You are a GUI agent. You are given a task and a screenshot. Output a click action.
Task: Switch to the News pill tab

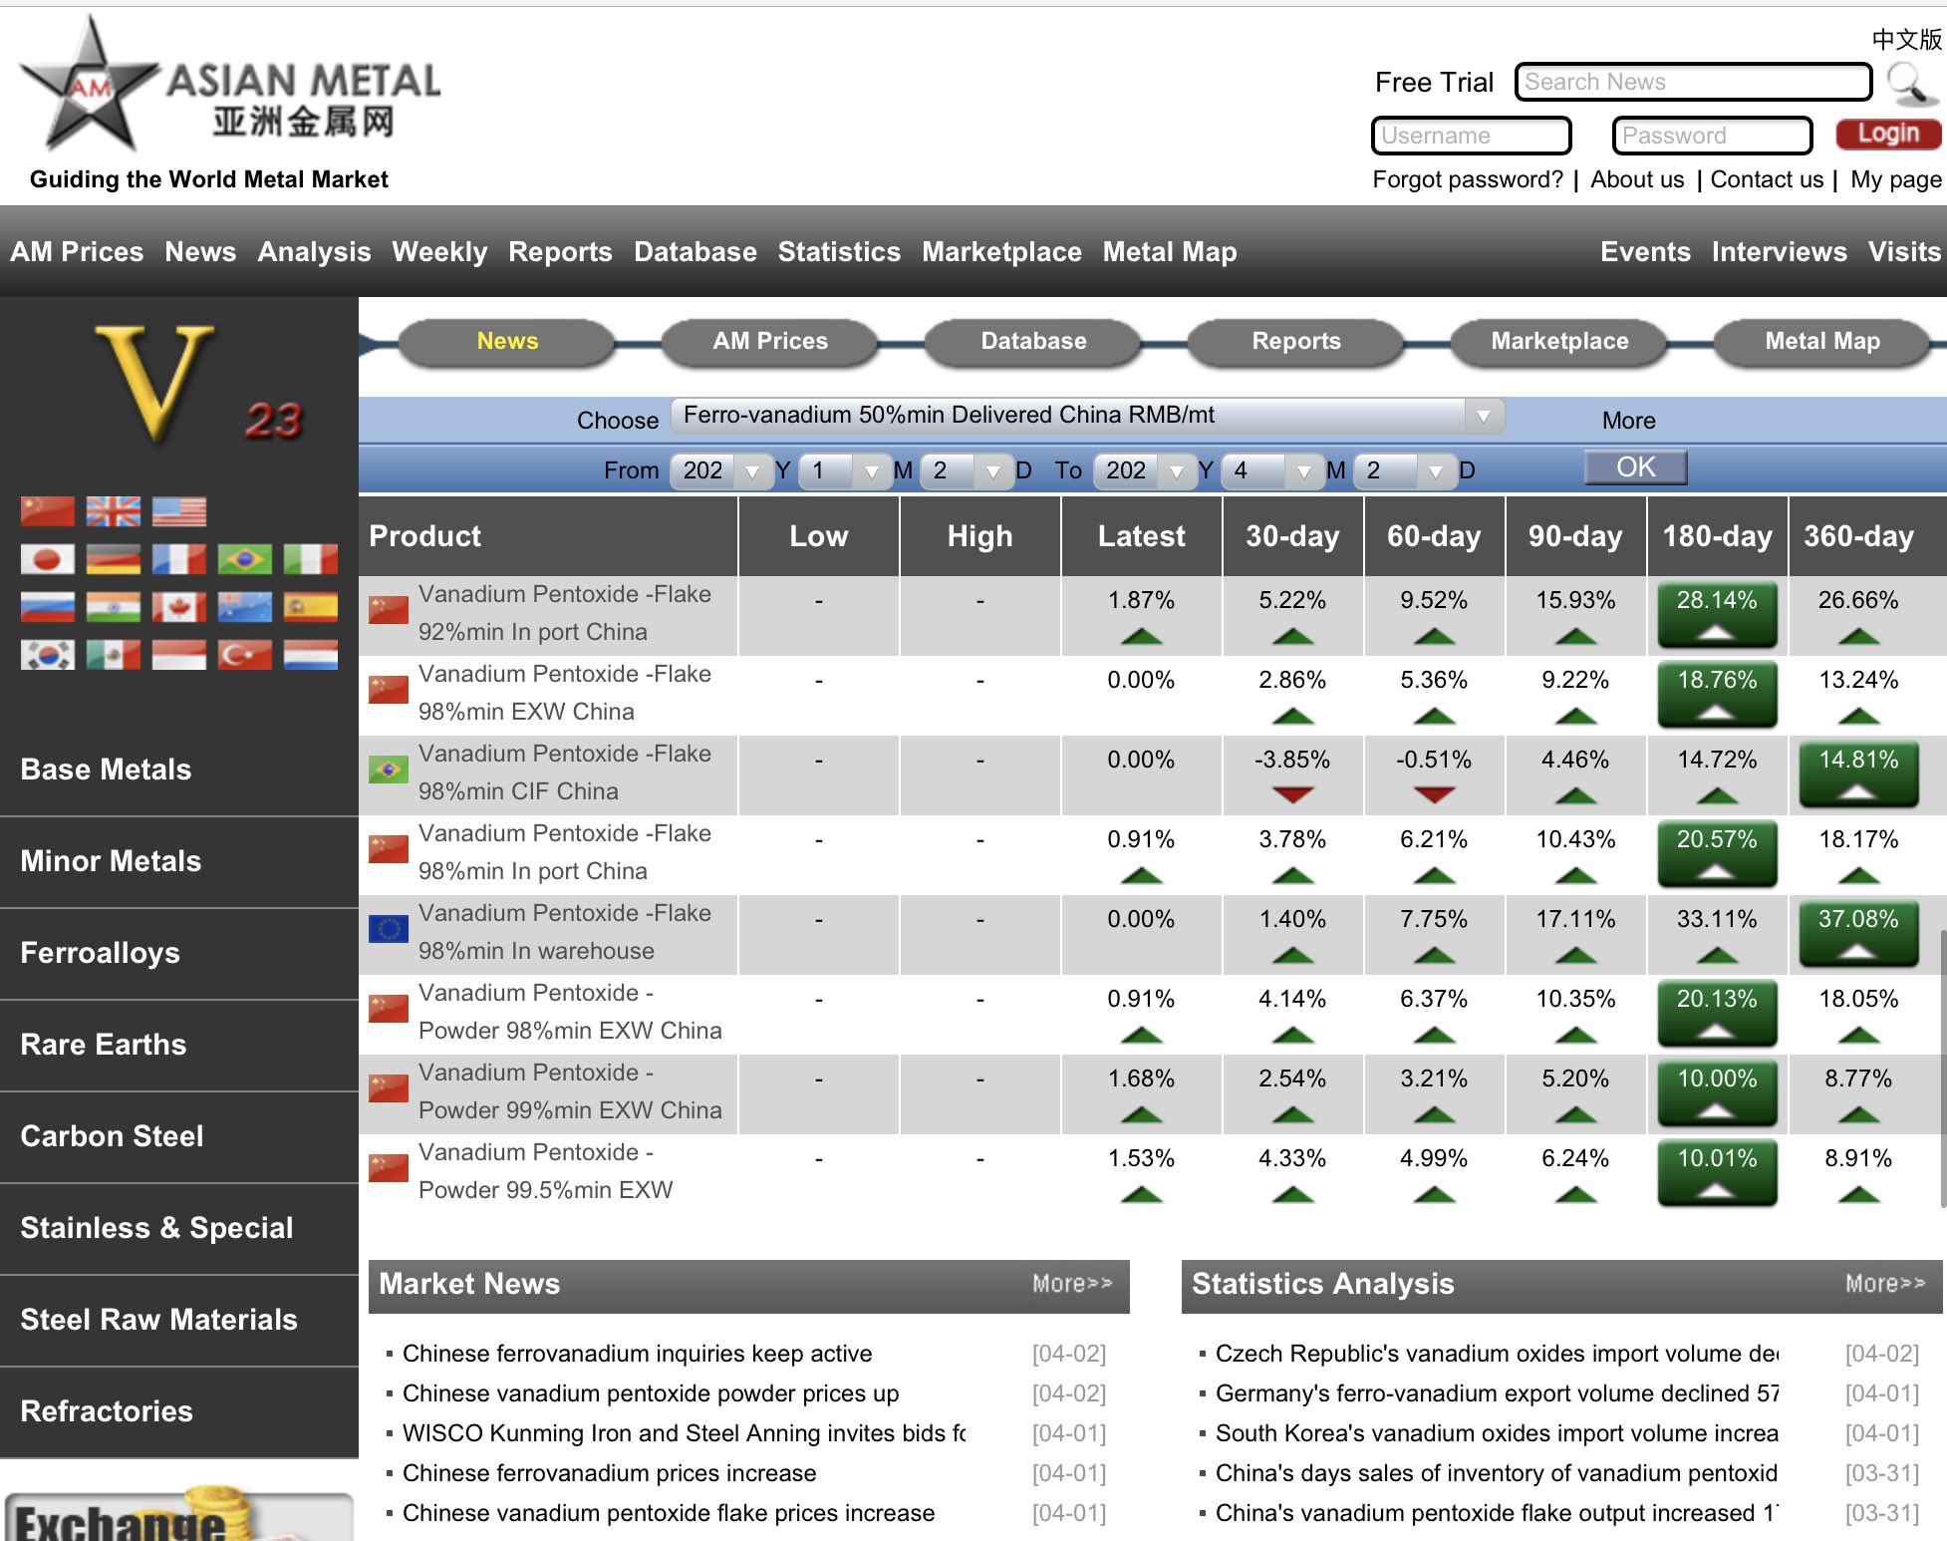point(507,341)
